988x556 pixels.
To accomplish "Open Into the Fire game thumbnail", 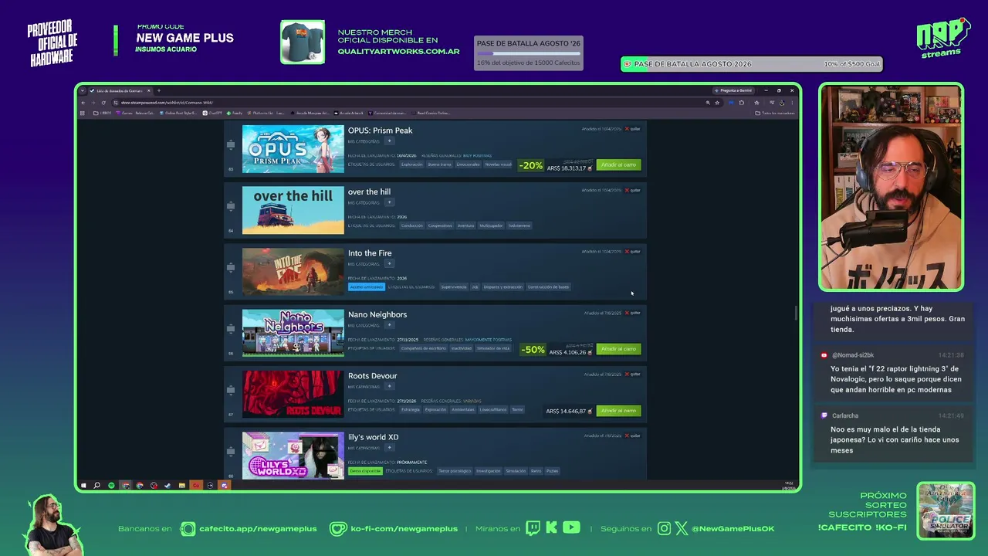I will point(293,272).
